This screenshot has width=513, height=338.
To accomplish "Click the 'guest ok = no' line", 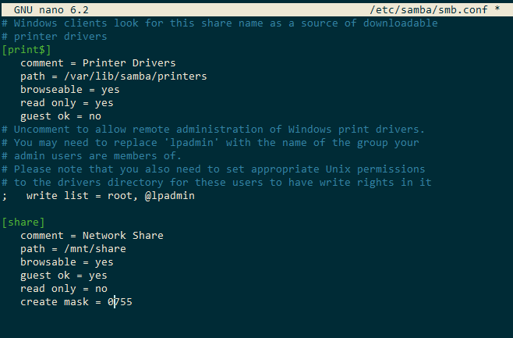I will (61, 116).
